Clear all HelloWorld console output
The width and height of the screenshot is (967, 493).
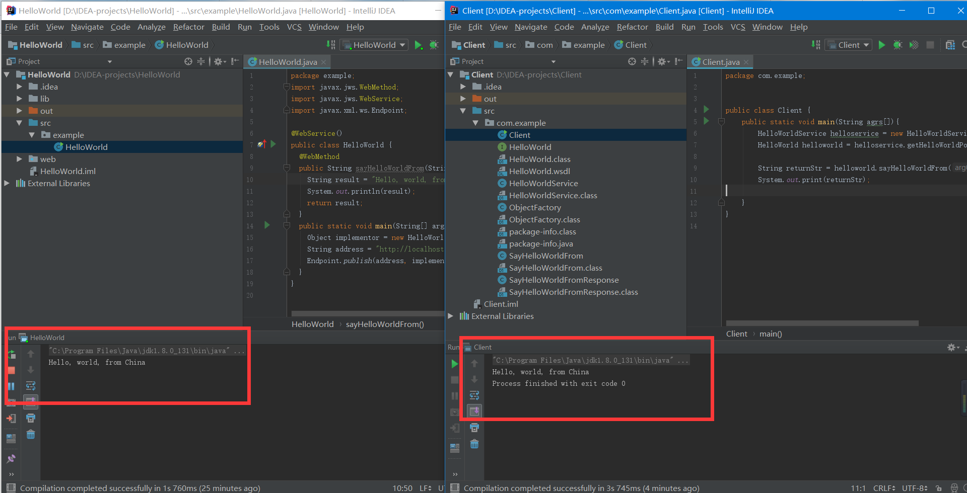[31, 434]
